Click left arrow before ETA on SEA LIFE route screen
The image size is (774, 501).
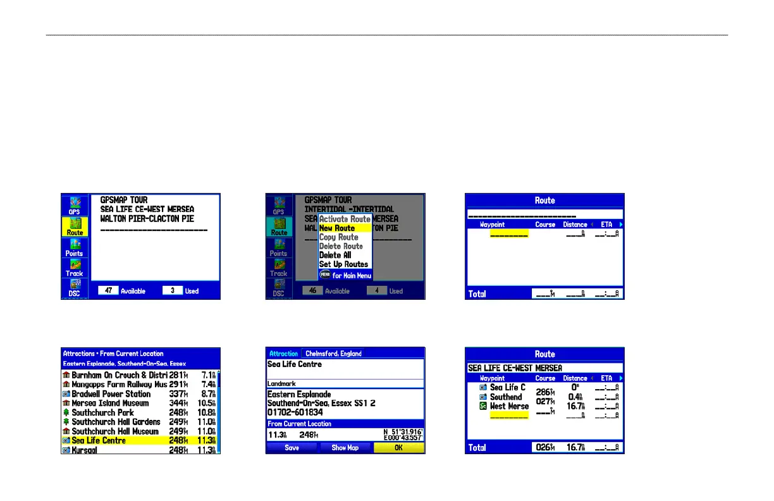(x=593, y=378)
